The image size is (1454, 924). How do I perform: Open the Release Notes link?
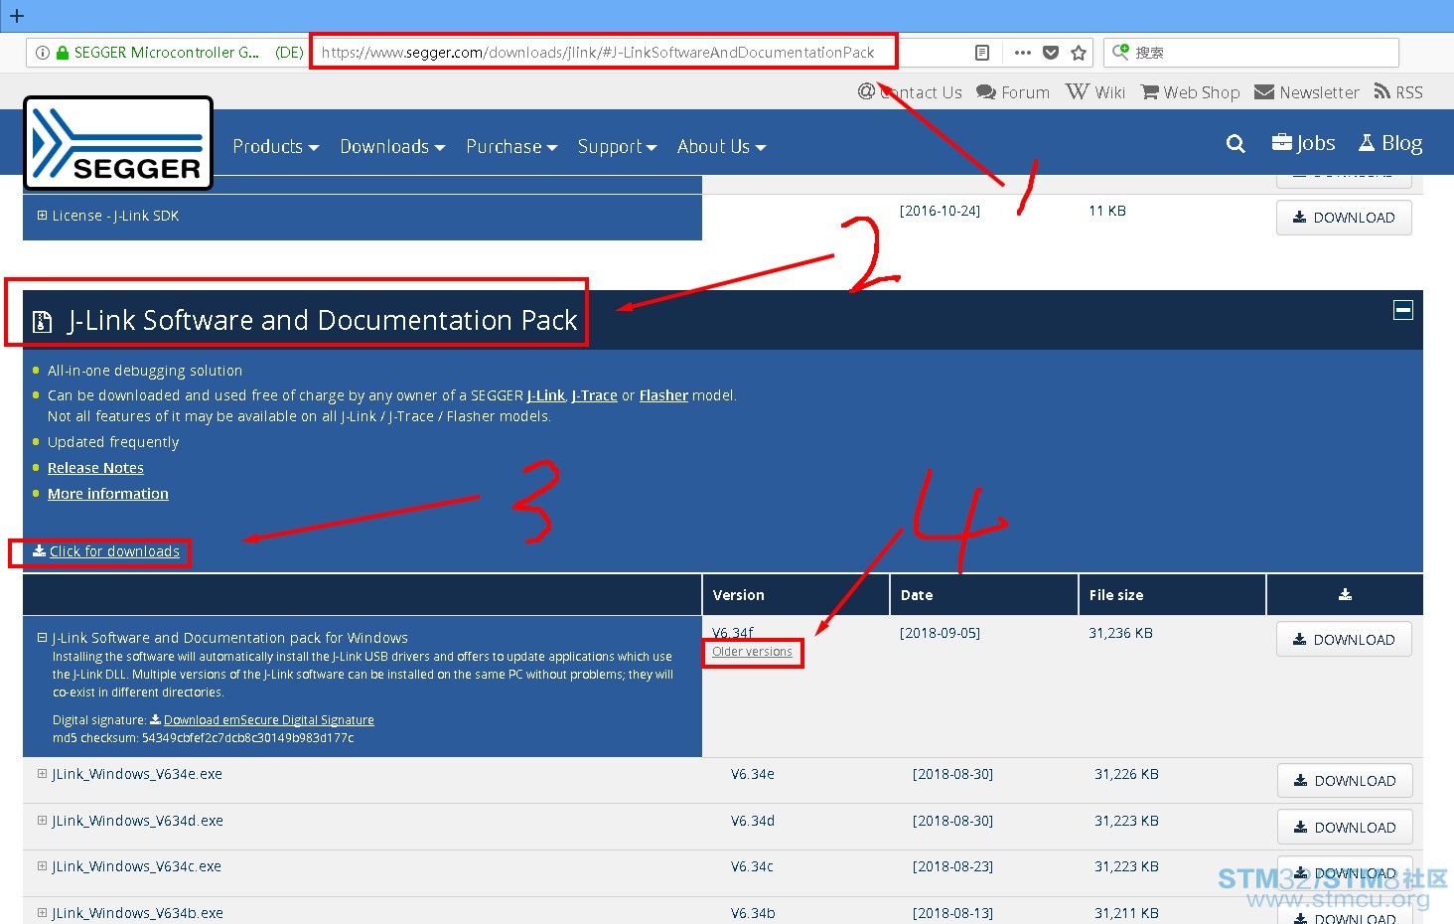(x=95, y=468)
